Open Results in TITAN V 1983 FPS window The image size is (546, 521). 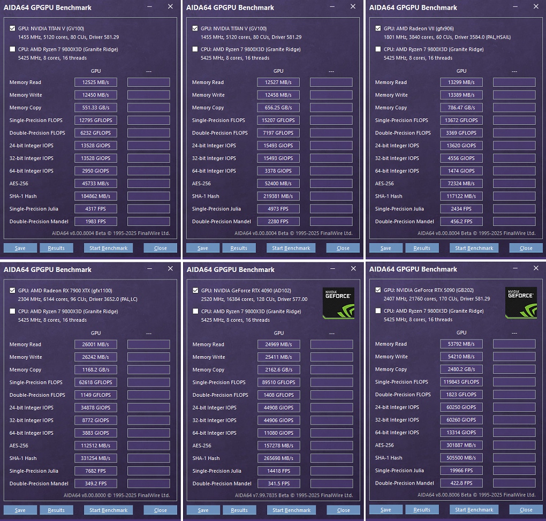click(x=56, y=248)
